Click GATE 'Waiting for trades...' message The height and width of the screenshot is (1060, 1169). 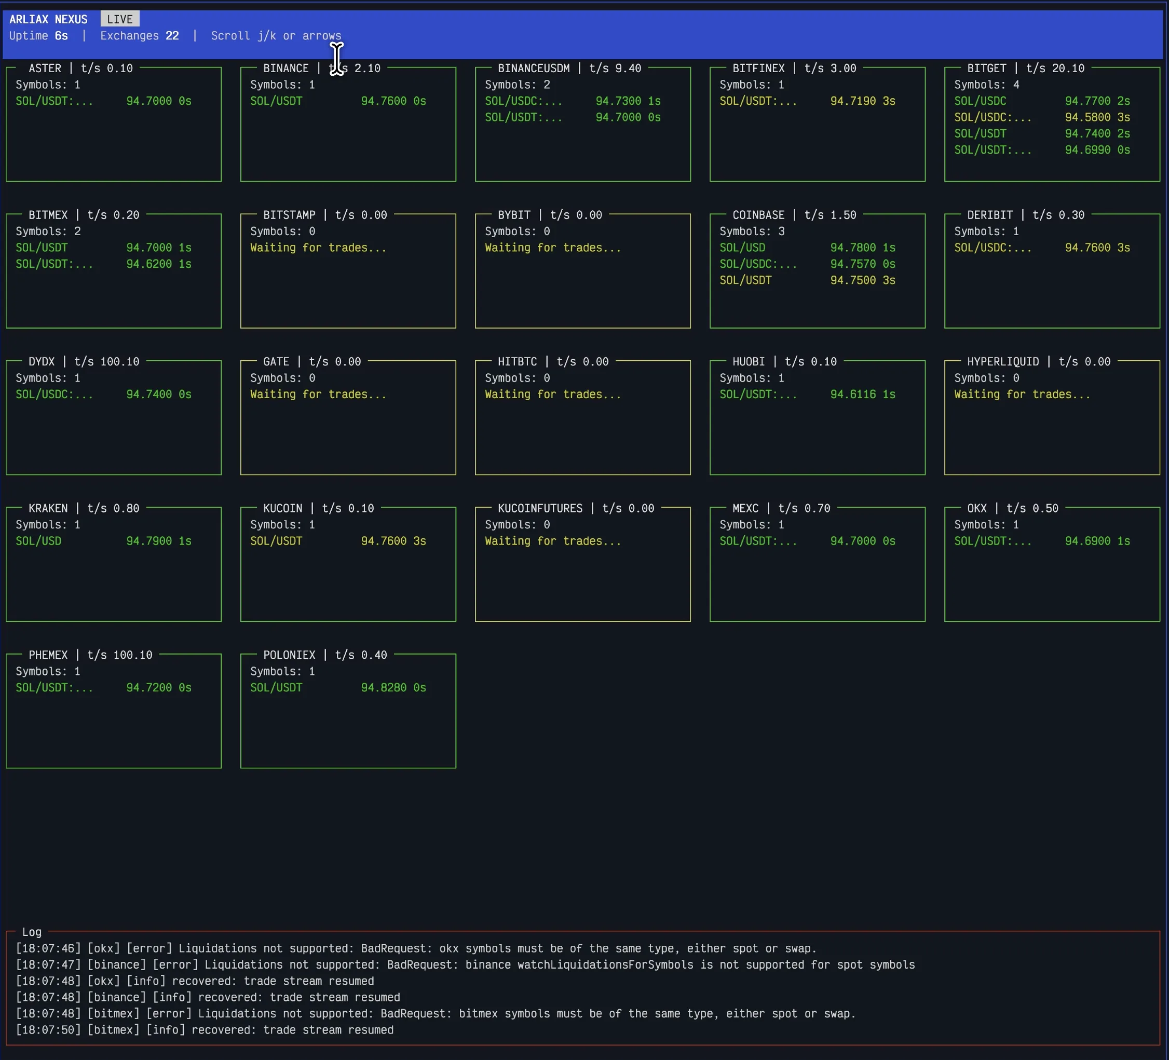(318, 395)
